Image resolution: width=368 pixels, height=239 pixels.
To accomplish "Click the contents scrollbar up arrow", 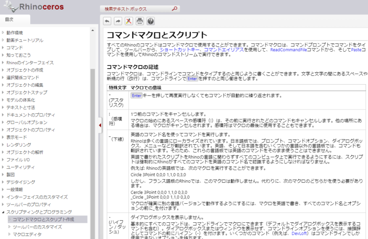I will pos(92,31).
